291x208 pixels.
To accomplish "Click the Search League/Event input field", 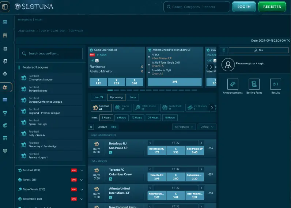I will click(x=51, y=54).
